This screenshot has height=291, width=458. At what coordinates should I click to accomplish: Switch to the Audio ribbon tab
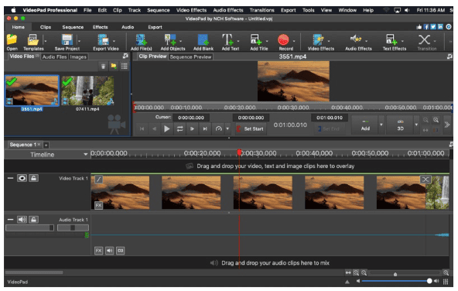point(128,27)
